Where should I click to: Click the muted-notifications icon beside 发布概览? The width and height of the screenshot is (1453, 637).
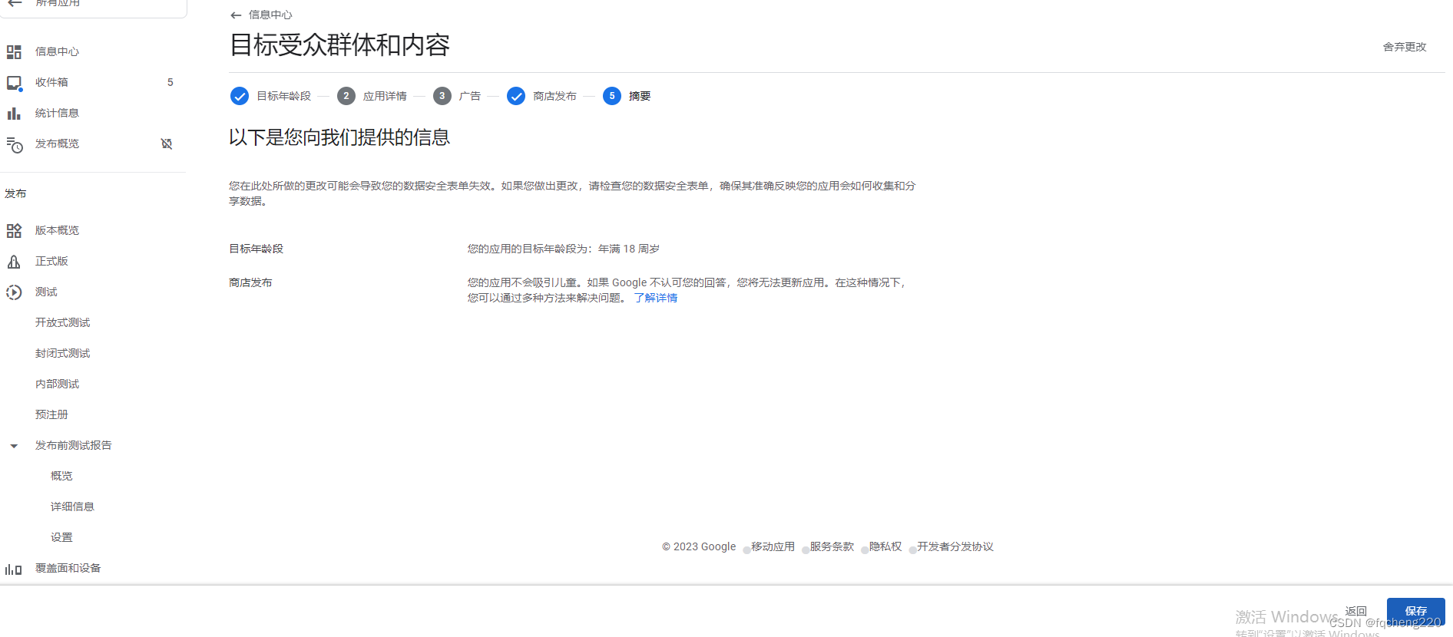[167, 144]
